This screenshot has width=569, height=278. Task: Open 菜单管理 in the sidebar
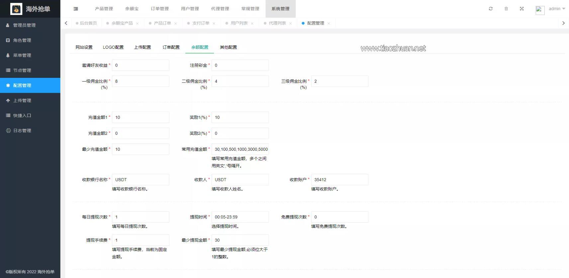[x=30, y=55]
